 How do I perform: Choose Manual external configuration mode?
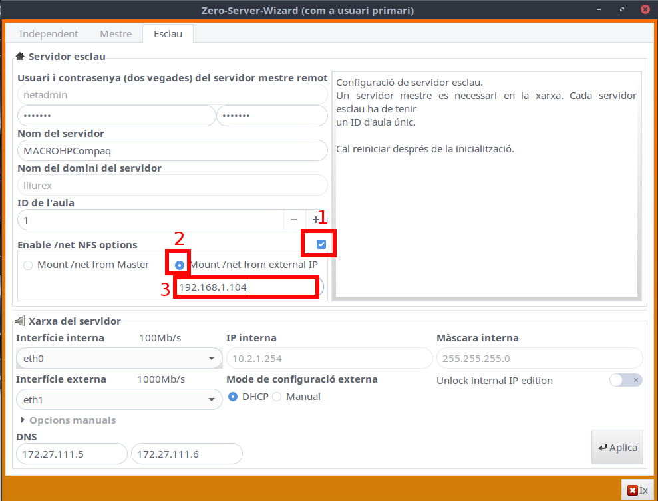pyautogui.click(x=277, y=397)
